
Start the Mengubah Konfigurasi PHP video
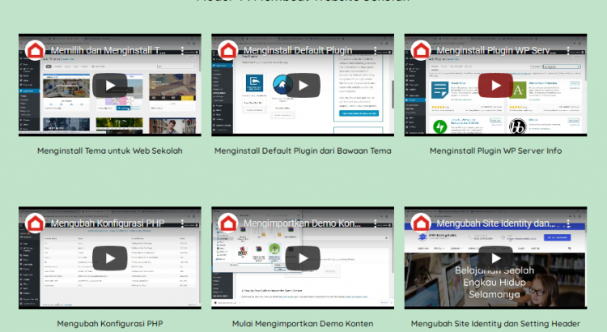[x=110, y=258]
